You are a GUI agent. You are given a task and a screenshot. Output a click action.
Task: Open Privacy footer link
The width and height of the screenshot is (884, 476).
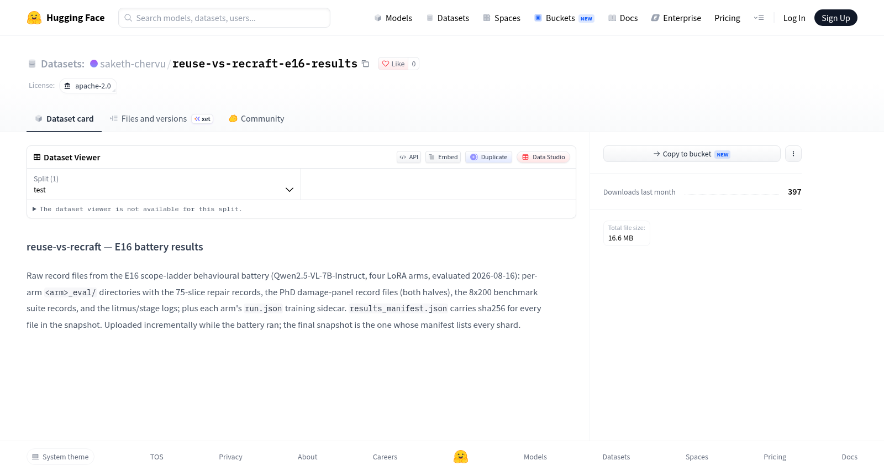point(230,457)
